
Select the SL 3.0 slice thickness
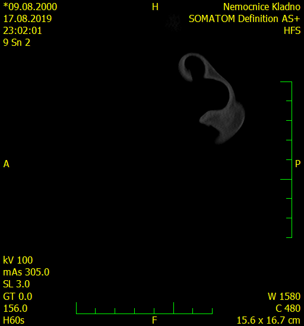(x=17, y=284)
